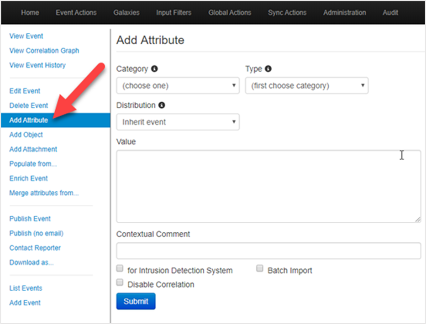Click the Category info icon
Screen dimensions: 426x324
click(154, 69)
